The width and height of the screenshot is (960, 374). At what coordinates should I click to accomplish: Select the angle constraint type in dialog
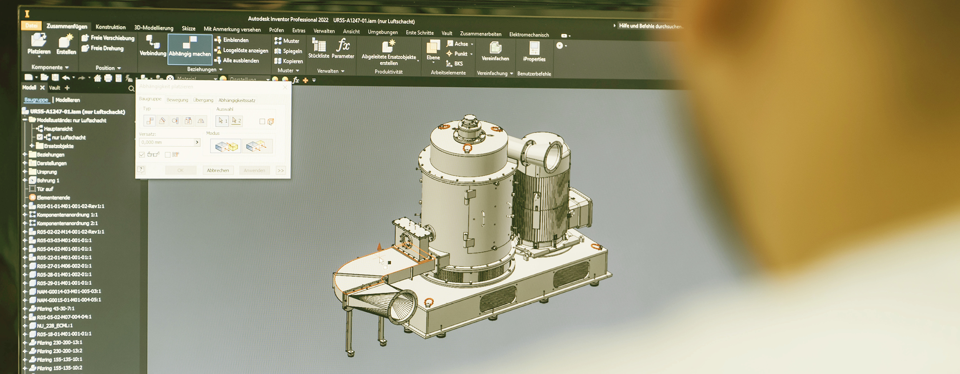click(162, 121)
